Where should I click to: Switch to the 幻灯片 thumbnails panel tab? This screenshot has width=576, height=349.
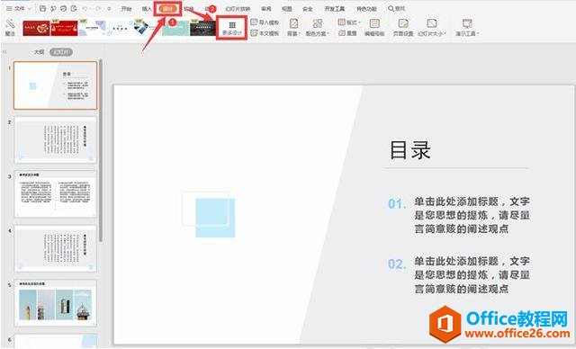[x=61, y=52]
